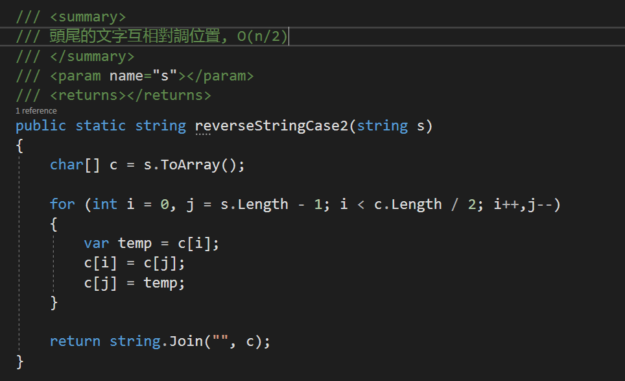Click the for loop's closing brace
625x381 pixels.
tap(54, 302)
